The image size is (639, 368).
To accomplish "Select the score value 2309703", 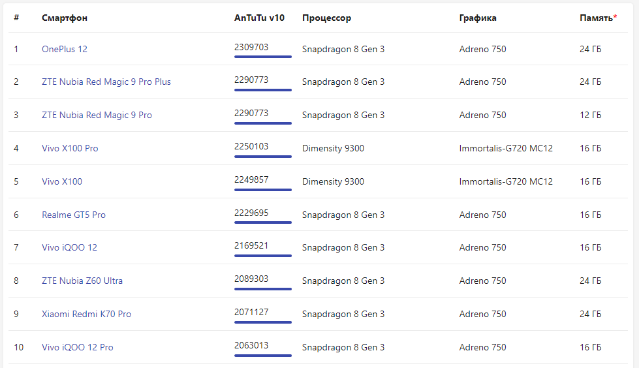I will [251, 47].
